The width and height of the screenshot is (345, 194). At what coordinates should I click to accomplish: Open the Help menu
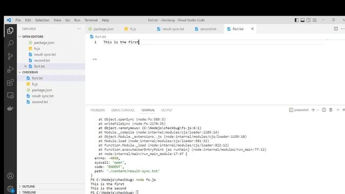(105, 20)
